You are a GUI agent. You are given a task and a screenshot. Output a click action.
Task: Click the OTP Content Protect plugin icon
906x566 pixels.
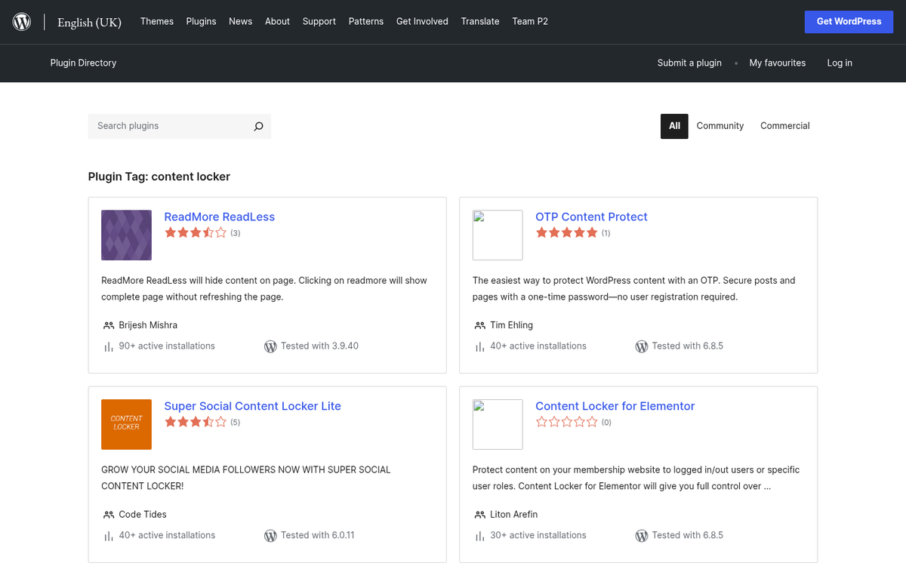pyautogui.click(x=498, y=235)
